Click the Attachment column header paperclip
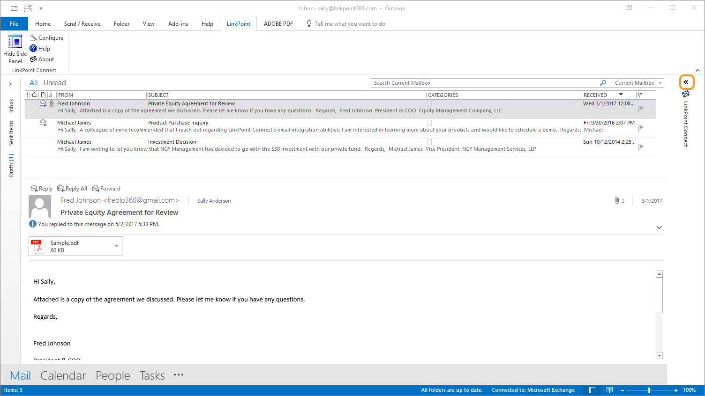 51,95
